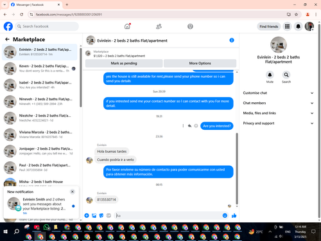Open the Friends icon in top navigation
This screenshot has width=321, height=241.
(x=159, y=26)
